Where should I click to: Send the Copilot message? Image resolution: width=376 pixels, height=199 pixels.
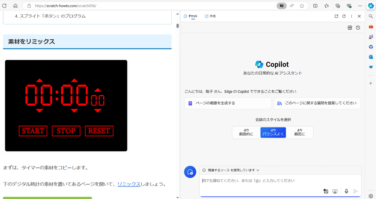coord(355,191)
